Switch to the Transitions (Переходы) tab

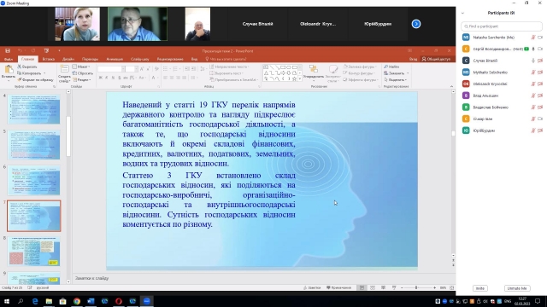90,59
